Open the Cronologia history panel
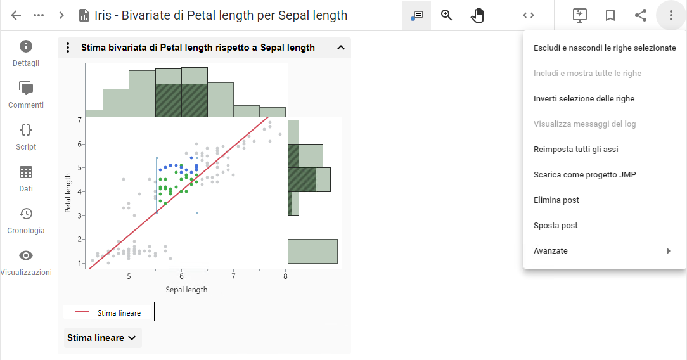687x360 pixels. click(x=26, y=220)
